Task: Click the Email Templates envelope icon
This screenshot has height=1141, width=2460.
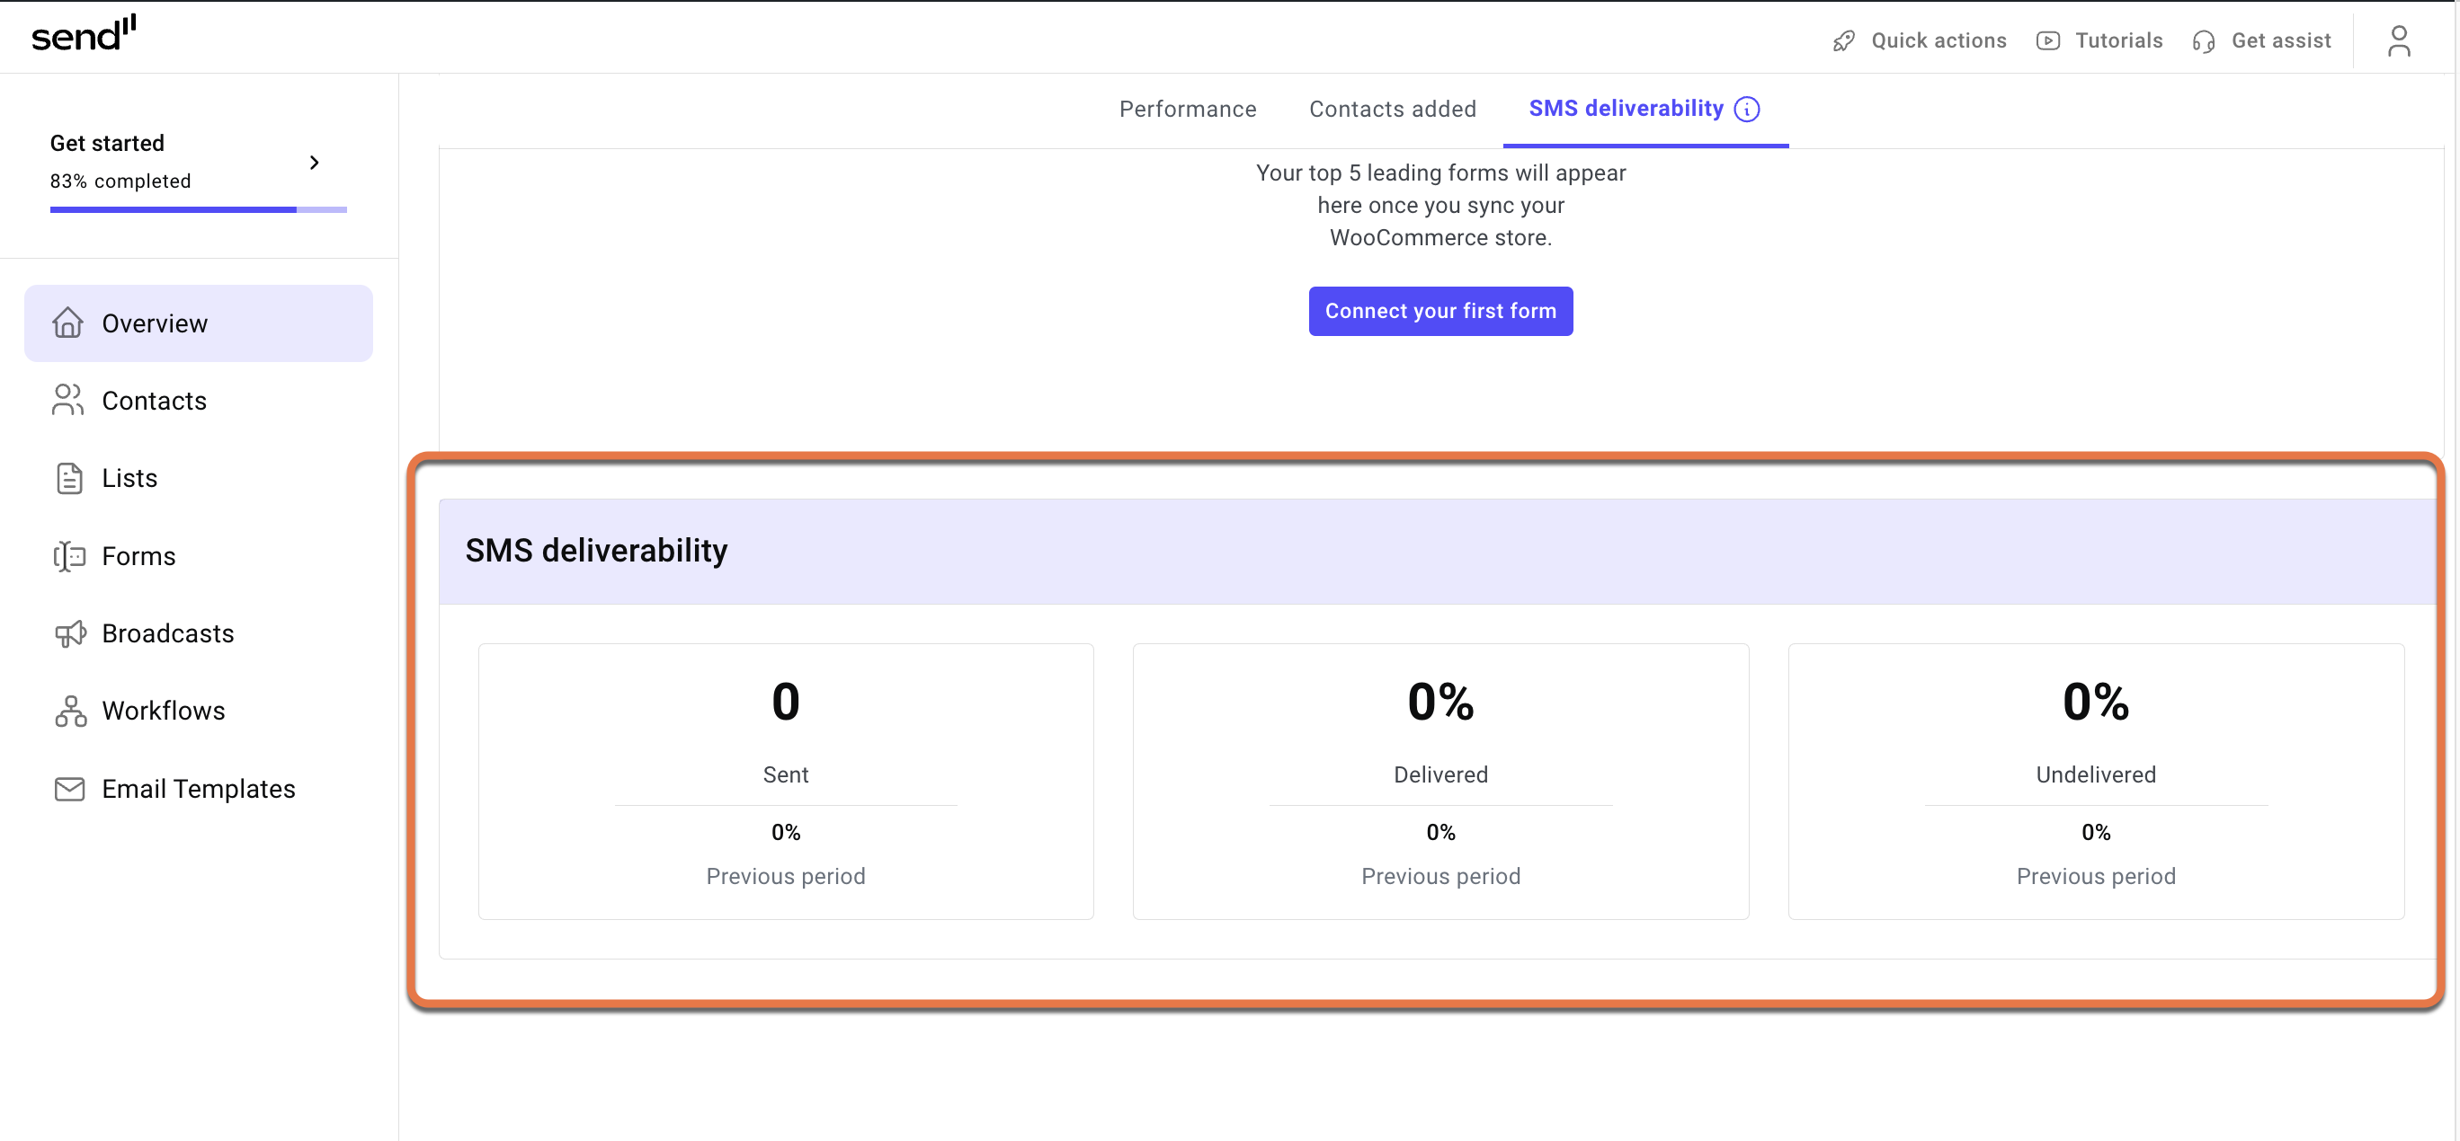Action: point(68,788)
